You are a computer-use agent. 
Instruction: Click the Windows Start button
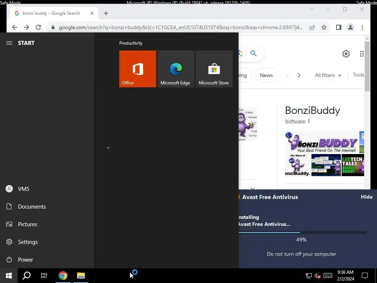pyautogui.click(x=9, y=276)
